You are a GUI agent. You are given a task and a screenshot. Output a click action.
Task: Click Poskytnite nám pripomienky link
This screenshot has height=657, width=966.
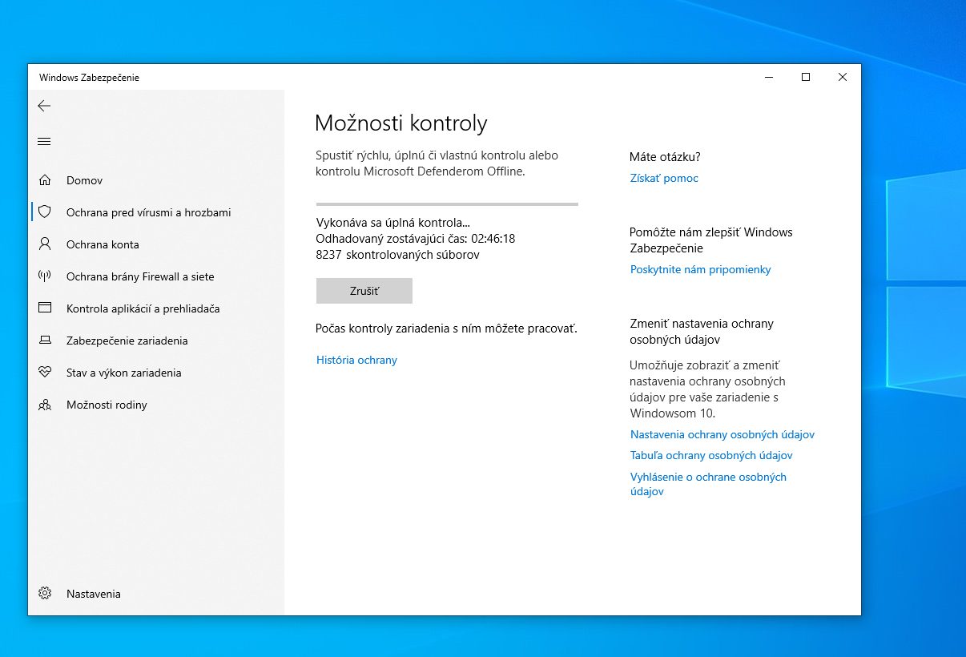pos(701,270)
